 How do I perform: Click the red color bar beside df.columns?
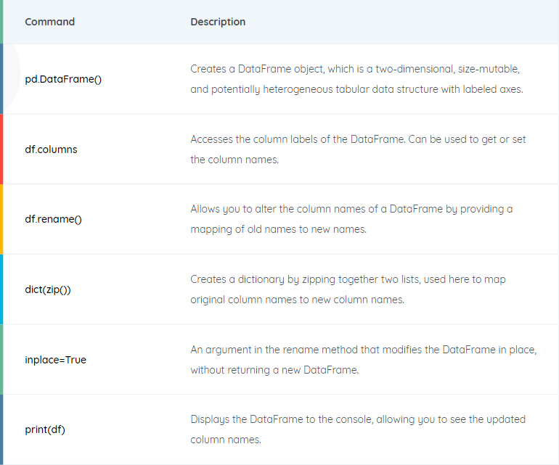[1, 149]
